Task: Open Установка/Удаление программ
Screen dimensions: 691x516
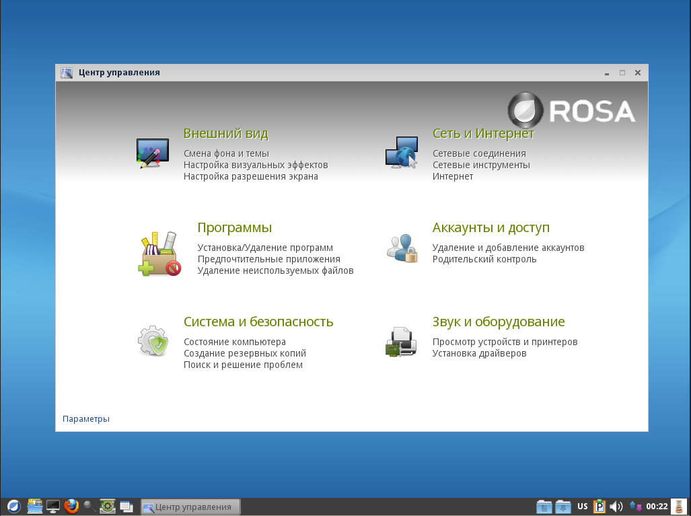Action: point(265,248)
